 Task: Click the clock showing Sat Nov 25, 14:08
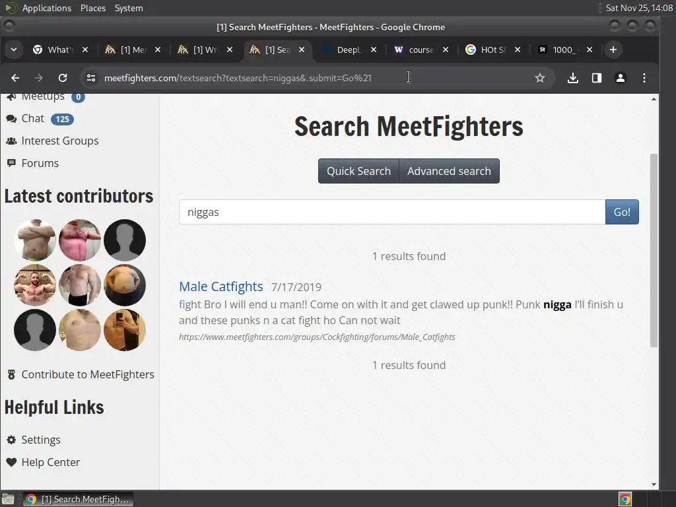click(639, 8)
